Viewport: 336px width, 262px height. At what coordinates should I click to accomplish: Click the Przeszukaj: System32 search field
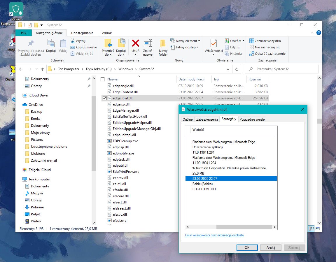(281, 69)
